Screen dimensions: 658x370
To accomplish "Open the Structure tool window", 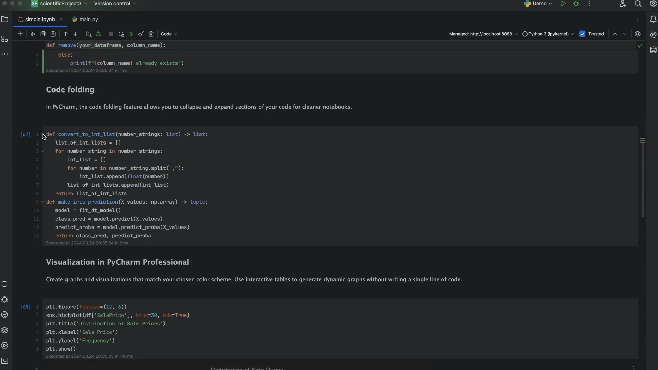I will click(5, 39).
